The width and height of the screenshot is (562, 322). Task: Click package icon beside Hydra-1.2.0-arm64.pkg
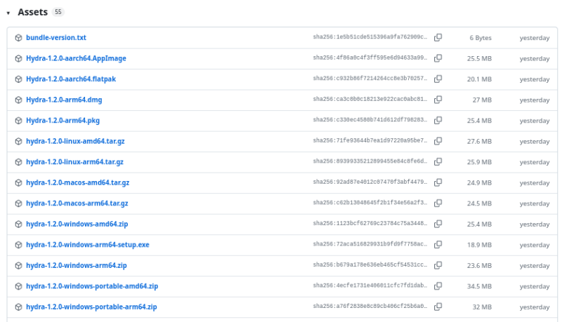tap(19, 121)
